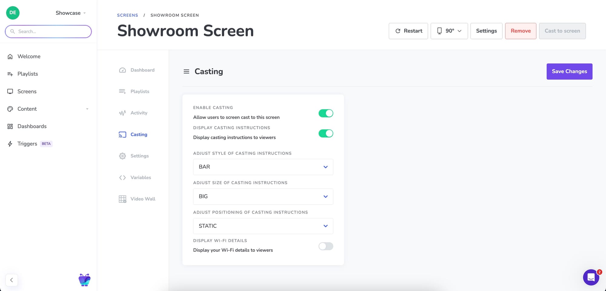
Task: Click the Triggers lightning bolt icon
Action: coord(10,144)
